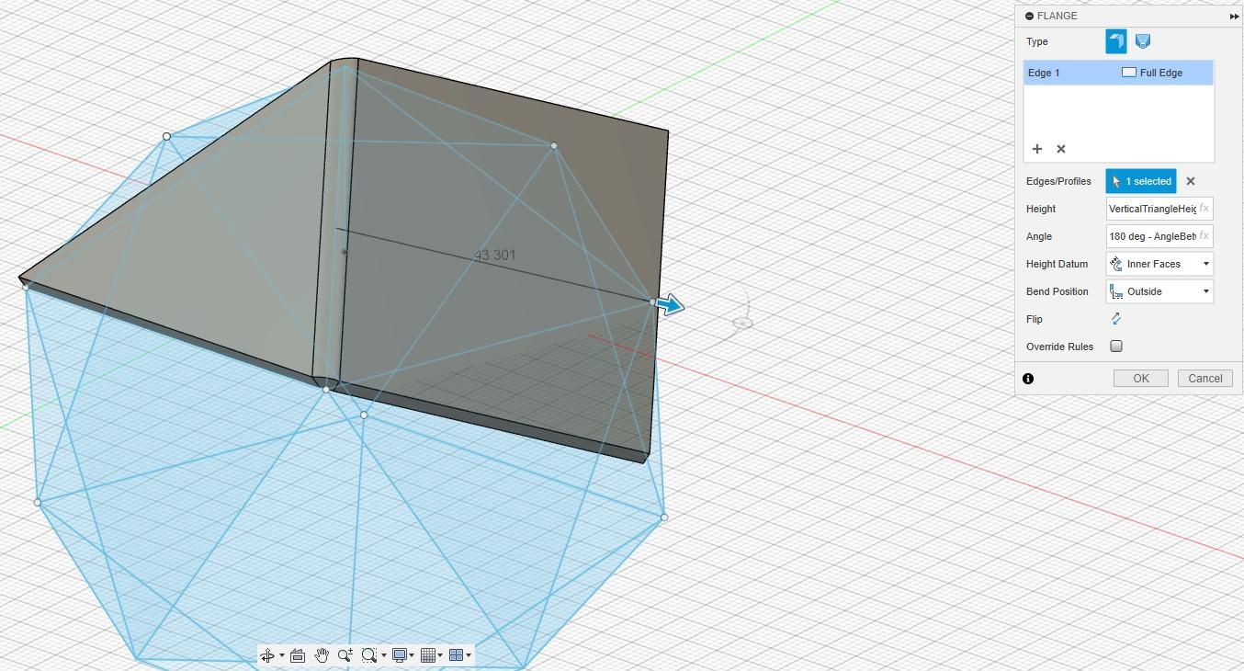
Task: Cancel the flange operation
Action: pos(1204,379)
